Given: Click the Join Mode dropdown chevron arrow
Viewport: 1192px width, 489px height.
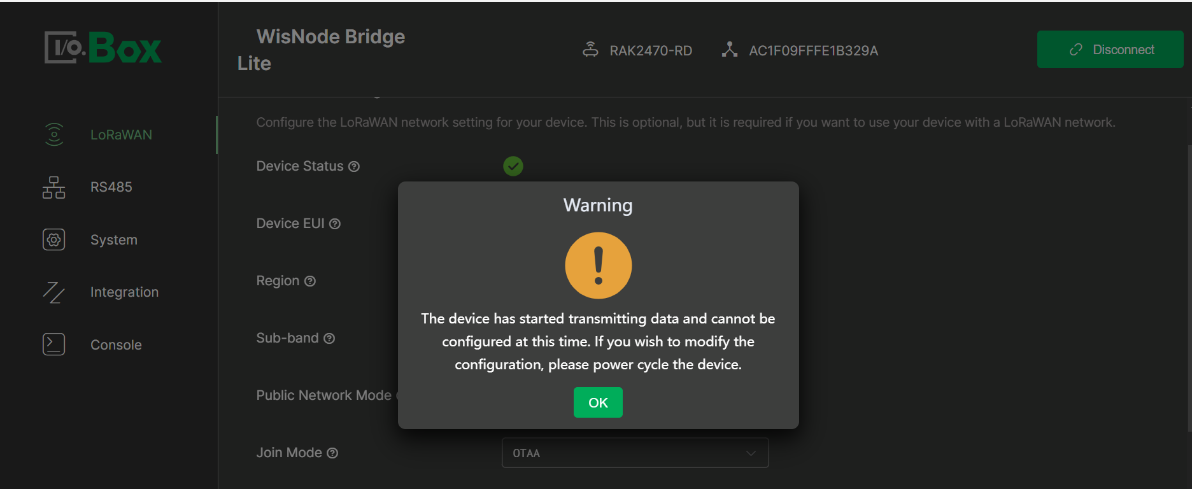Looking at the screenshot, I should [x=751, y=453].
